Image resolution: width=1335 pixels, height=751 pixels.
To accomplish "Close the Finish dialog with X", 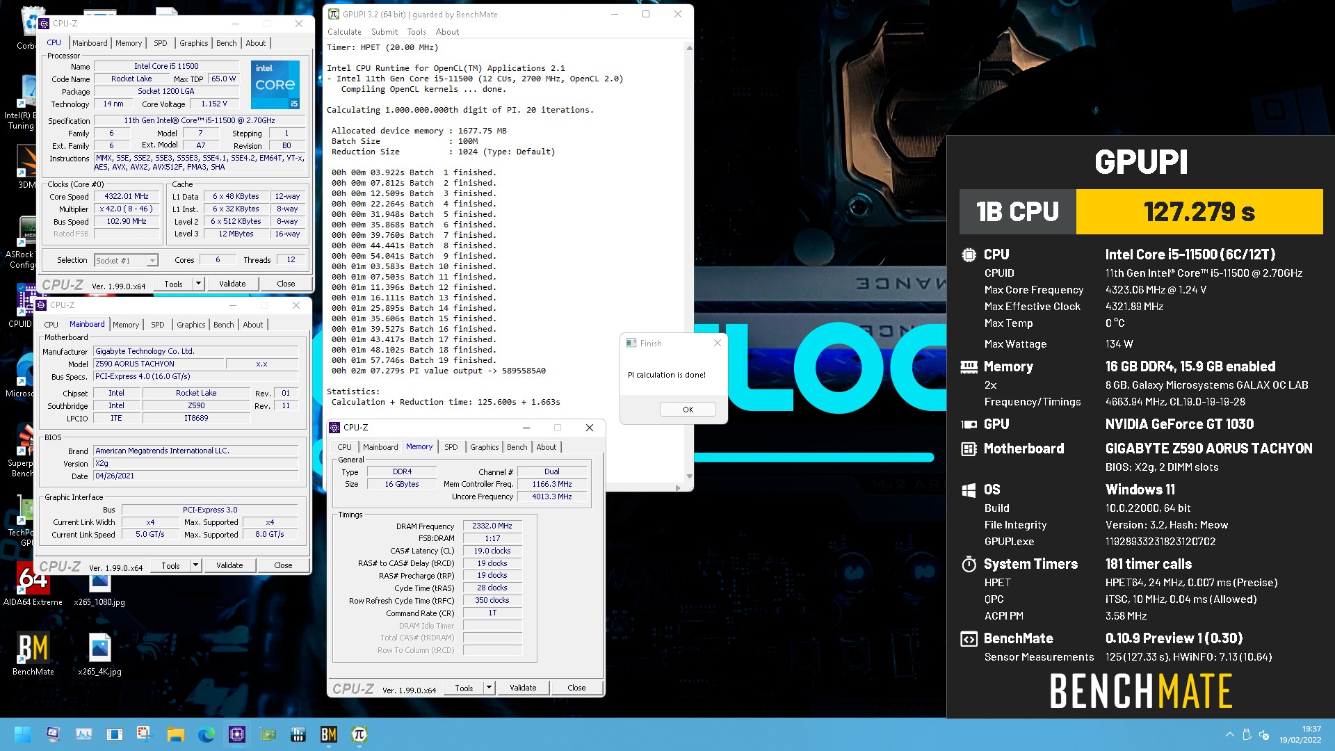I will [718, 343].
